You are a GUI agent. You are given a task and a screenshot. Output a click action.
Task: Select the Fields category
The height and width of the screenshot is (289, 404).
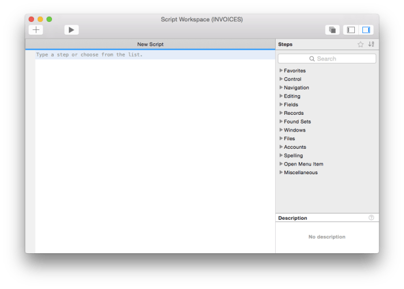[291, 104]
